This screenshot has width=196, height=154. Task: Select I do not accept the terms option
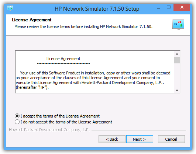point(17,122)
